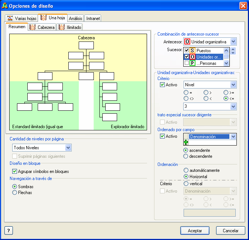Image resolution: width=249 pixels, height=240 pixels.
Task: Click the Sucesor list scrollbar down arrow
Action: click(226, 63)
